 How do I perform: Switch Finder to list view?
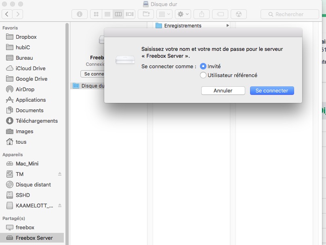(x=107, y=14)
